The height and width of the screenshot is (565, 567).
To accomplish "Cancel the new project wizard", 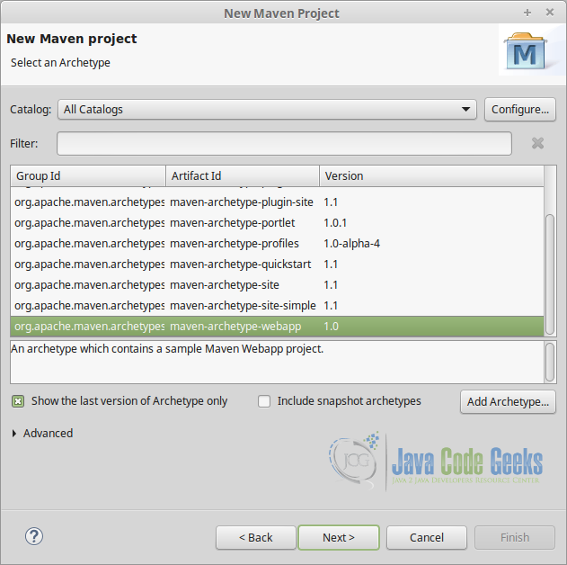I will pyautogui.click(x=427, y=537).
